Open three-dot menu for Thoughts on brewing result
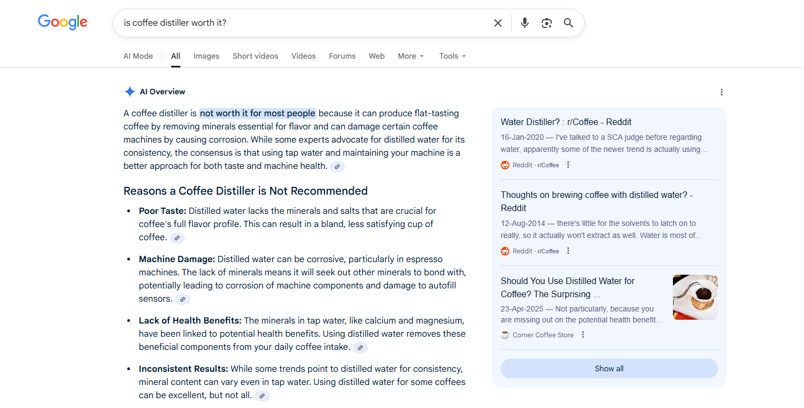The width and height of the screenshot is (804, 408). pos(568,251)
